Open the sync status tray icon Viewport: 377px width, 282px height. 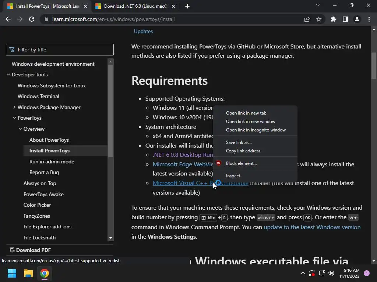click(312, 273)
